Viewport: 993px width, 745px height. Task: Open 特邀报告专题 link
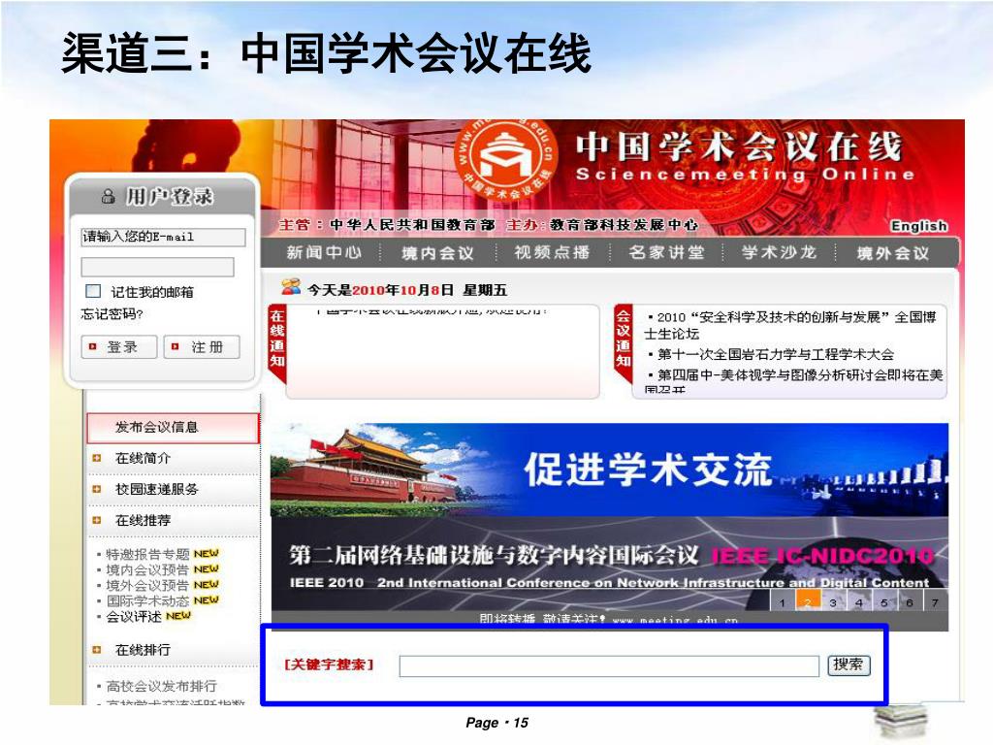click(147, 554)
